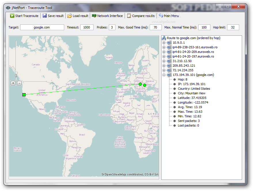Click the Compare results clipboard icon

[129, 16]
